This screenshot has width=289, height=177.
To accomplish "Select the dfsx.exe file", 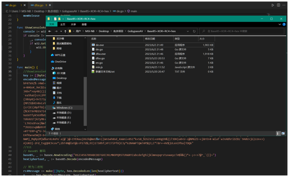I will tap(152, 54).
